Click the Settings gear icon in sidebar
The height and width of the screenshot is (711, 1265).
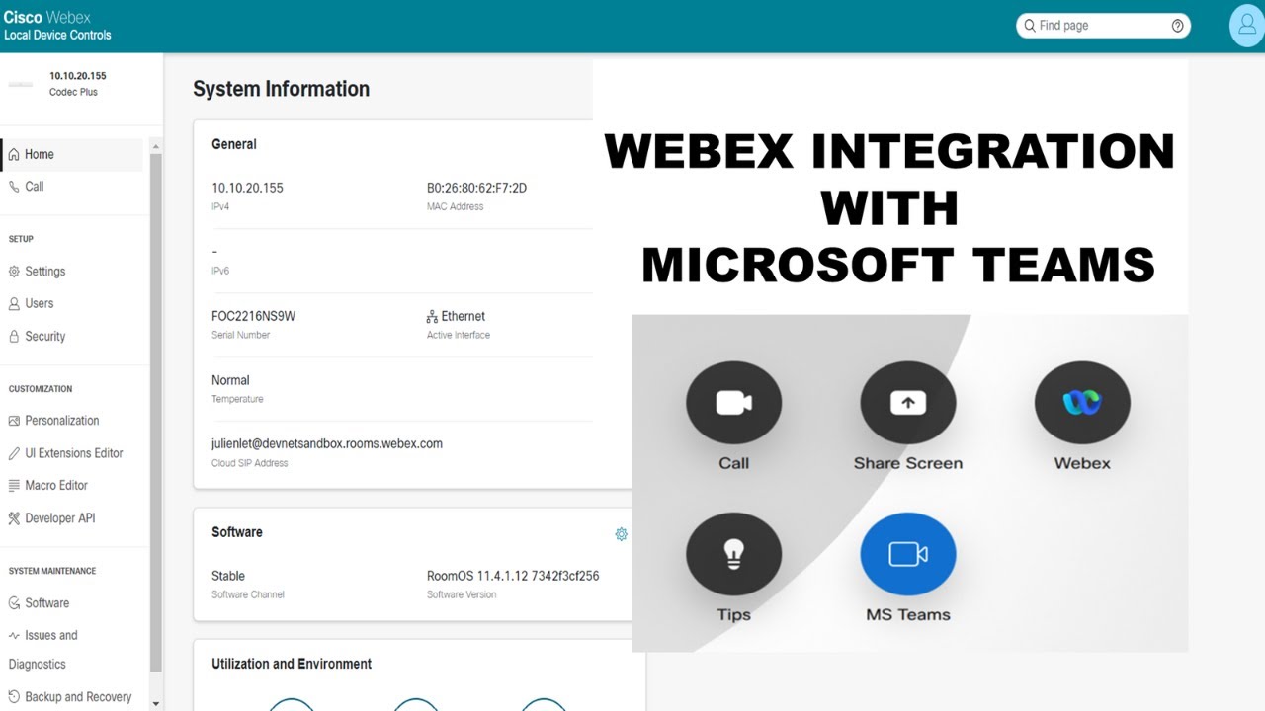pyautogui.click(x=14, y=272)
